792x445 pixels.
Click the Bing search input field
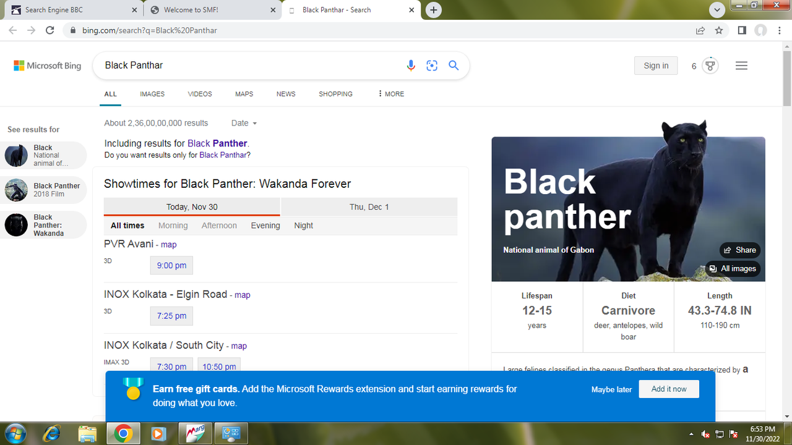(251, 66)
